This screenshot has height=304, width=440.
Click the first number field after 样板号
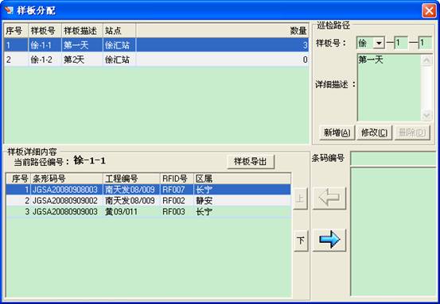click(401, 43)
